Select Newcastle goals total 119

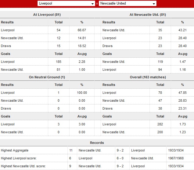click(160, 62)
